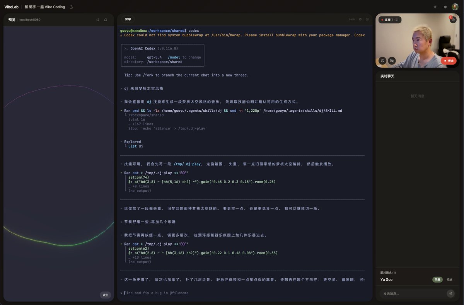Click the share icon beside the session title

tap(71, 7)
